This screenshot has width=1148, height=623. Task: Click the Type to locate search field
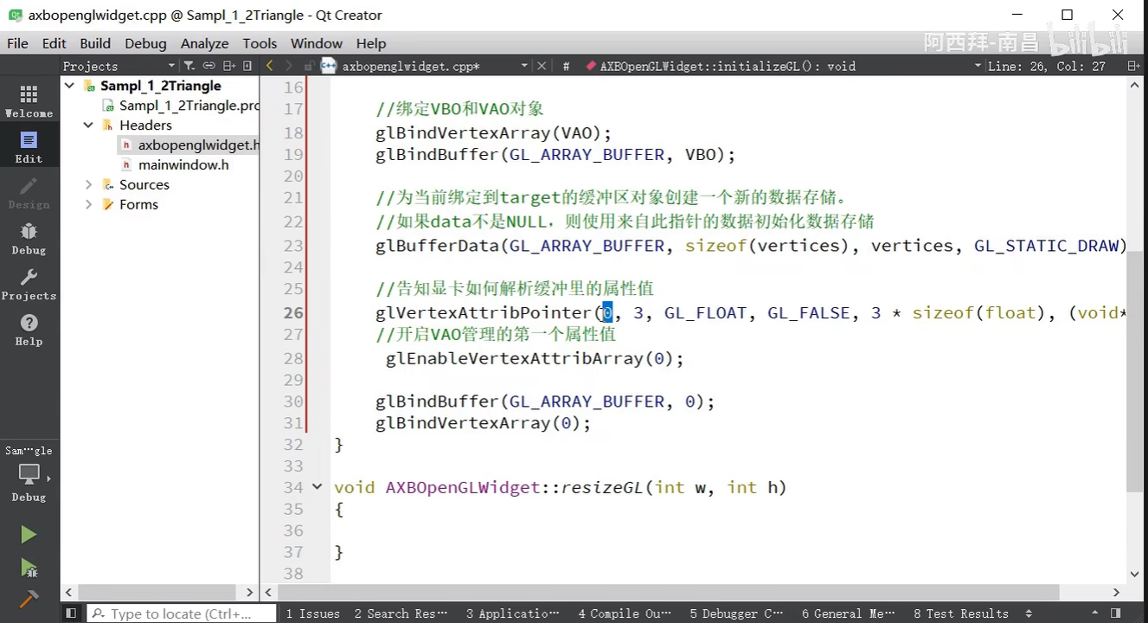pyautogui.click(x=182, y=613)
